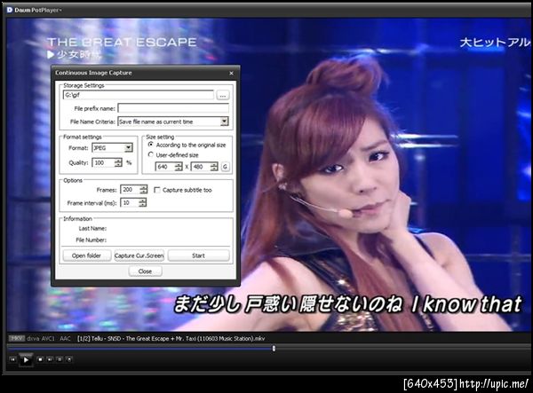
Task: Click the MKV format badge in status bar
Action: 16,338
